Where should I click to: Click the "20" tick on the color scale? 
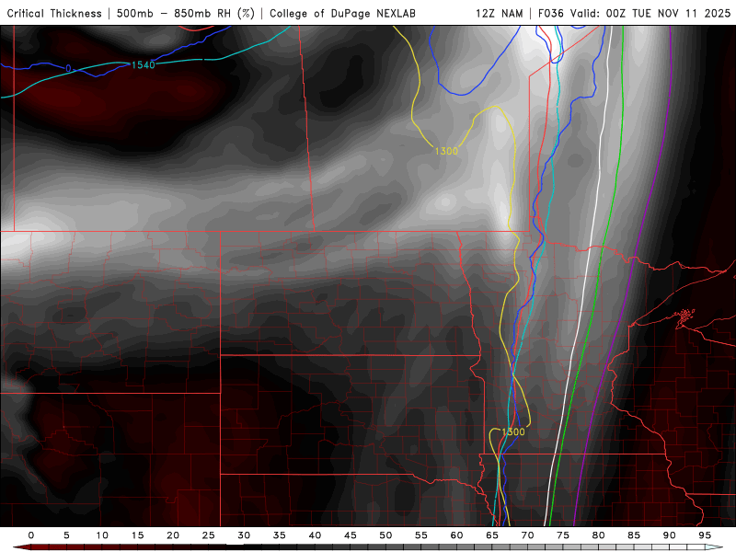point(173,535)
